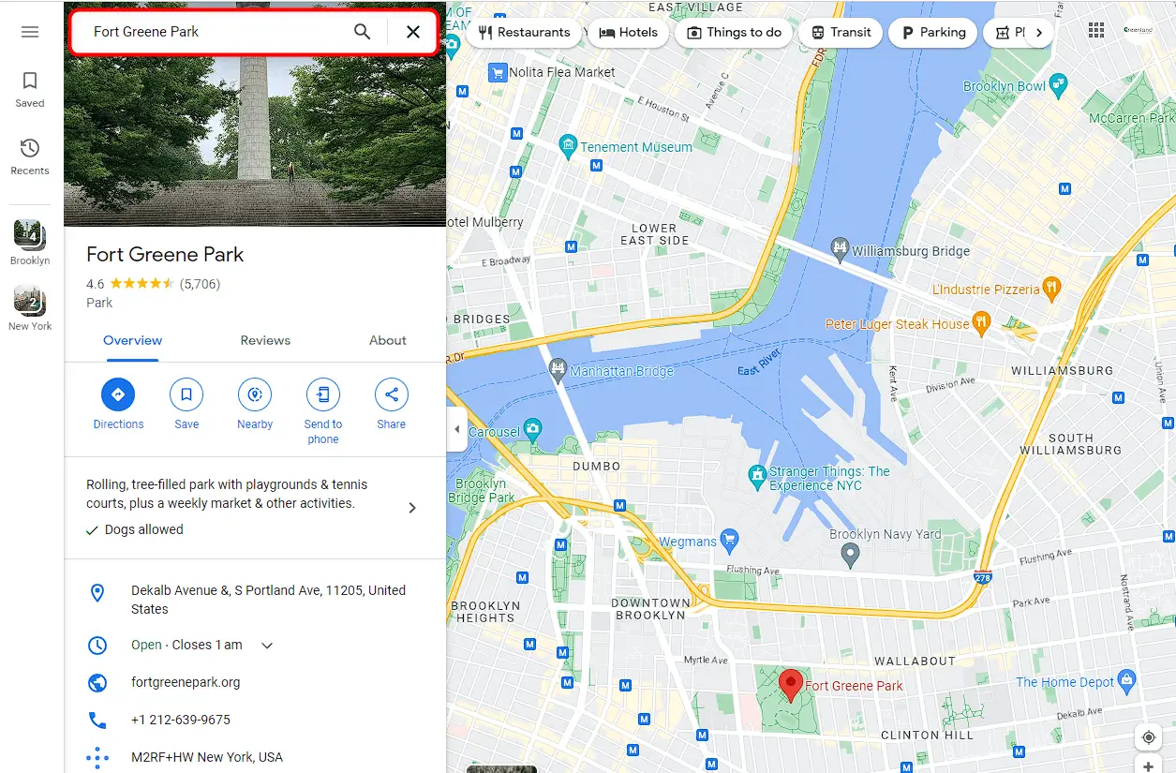Open the 5,706 reviews count
Viewport: 1176px width, 773px height.
point(200,284)
